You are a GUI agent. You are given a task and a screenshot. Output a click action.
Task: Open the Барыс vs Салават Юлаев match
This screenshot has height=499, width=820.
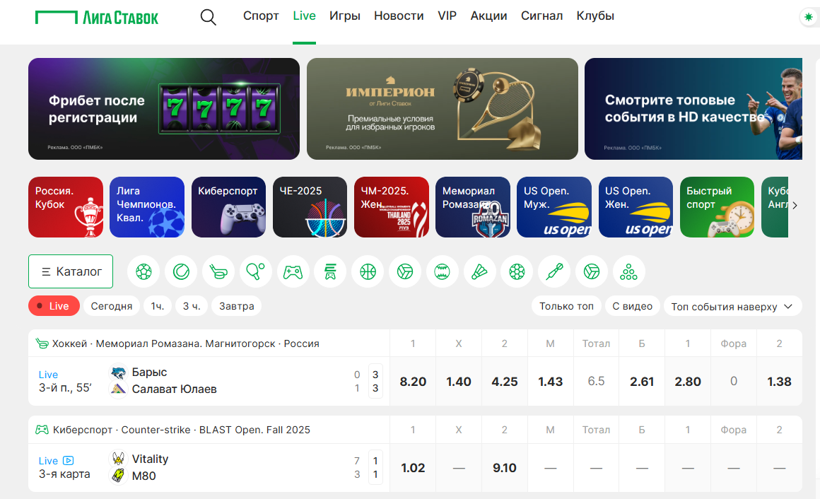209,381
